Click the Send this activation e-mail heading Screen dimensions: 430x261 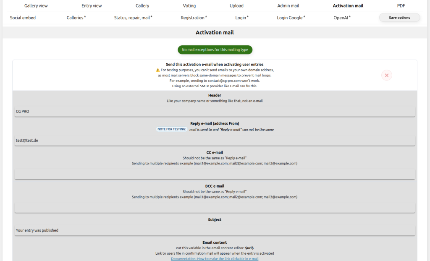point(215,65)
